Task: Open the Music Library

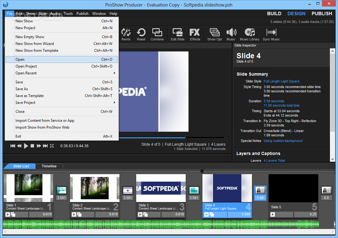Action: 249,34
